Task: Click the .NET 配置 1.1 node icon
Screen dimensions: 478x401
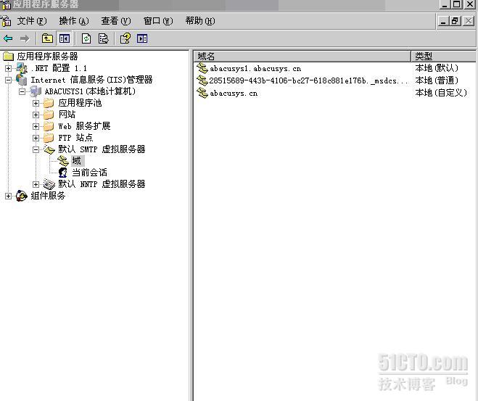Action: click(x=22, y=68)
